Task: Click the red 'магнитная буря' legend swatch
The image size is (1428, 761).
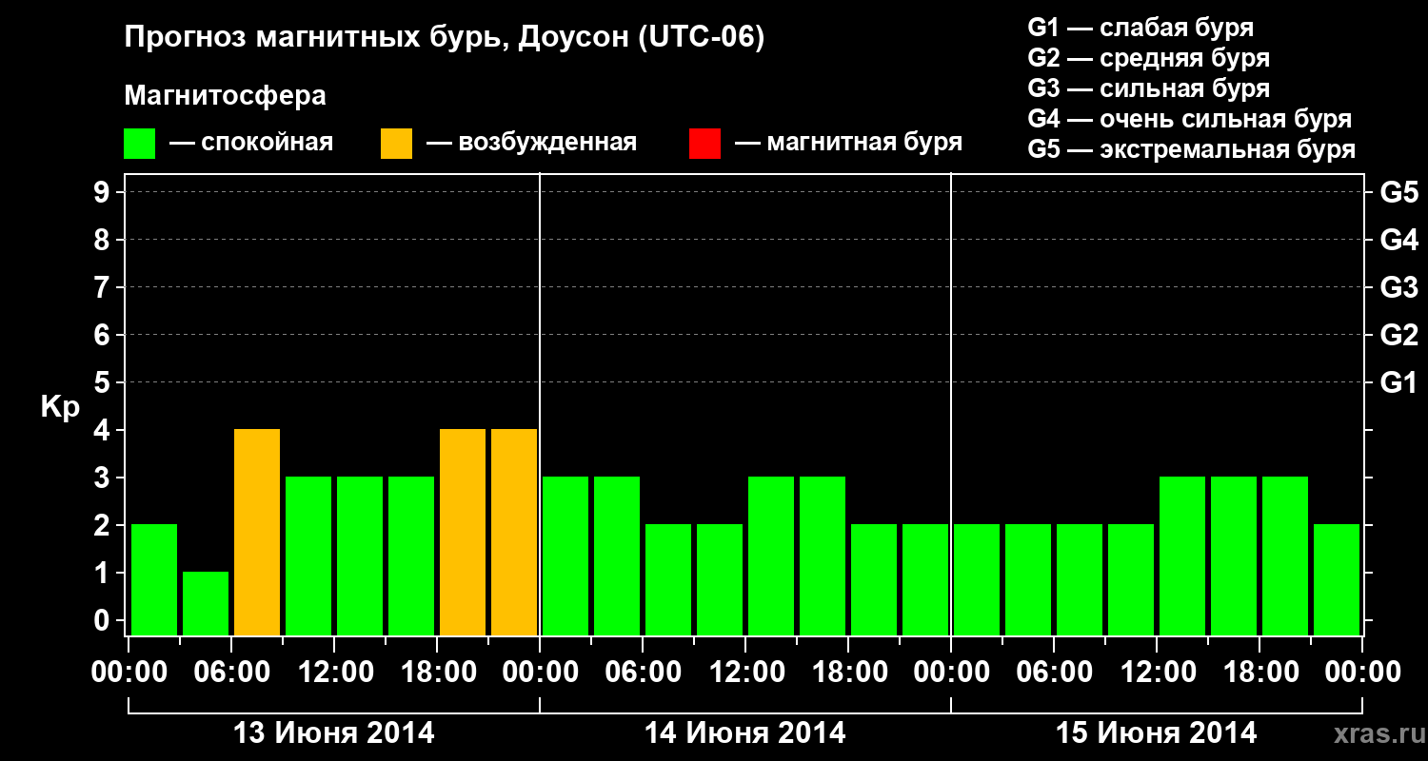Action: tap(704, 144)
